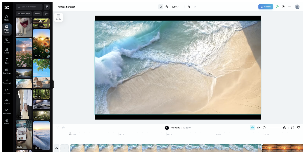Select the beach wave thumbnail 00:11

24,84
